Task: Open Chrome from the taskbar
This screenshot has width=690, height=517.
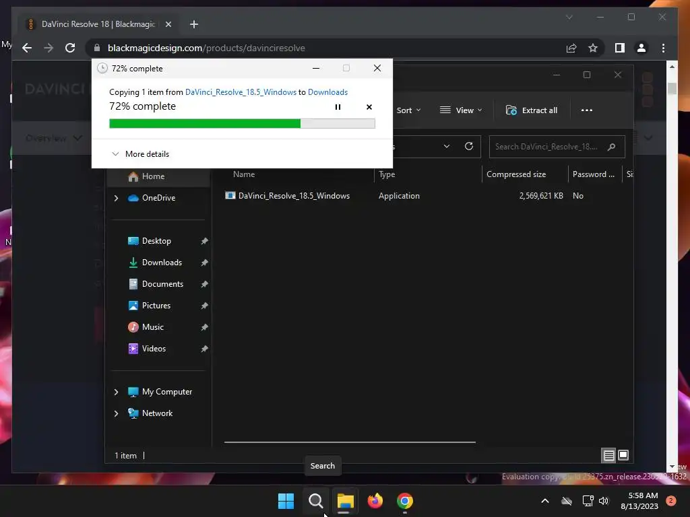Action: (x=405, y=501)
